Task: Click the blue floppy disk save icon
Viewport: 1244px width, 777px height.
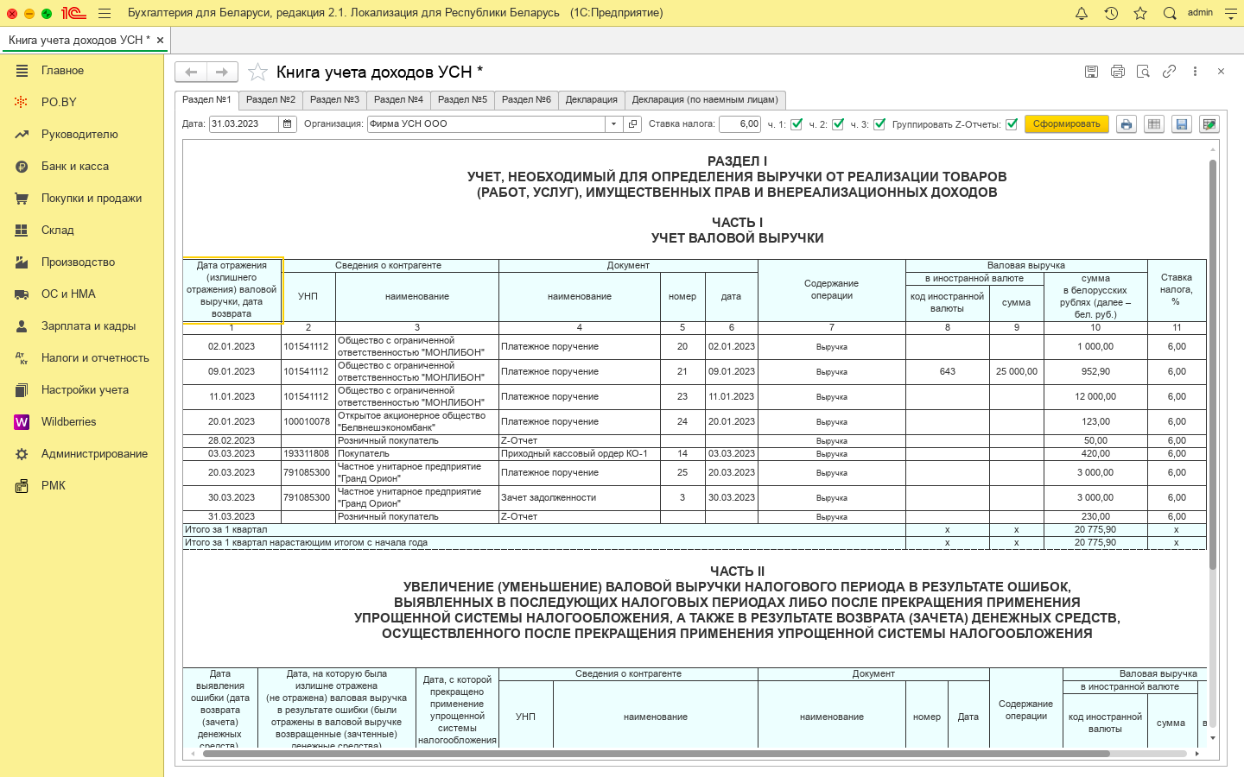Action: pos(1182,124)
